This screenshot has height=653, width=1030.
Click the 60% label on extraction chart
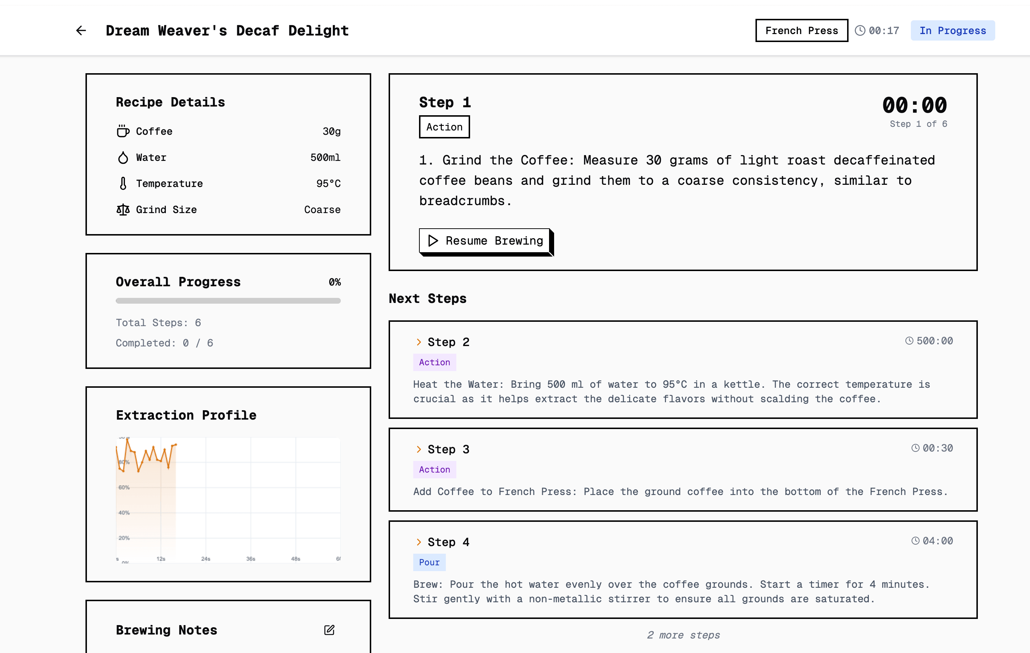[124, 487]
